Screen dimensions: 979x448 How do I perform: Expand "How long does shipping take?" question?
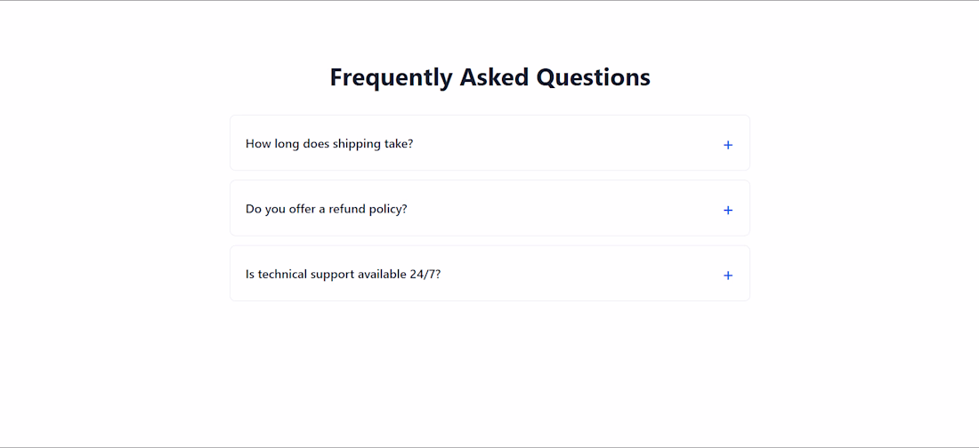pos(489,143)
